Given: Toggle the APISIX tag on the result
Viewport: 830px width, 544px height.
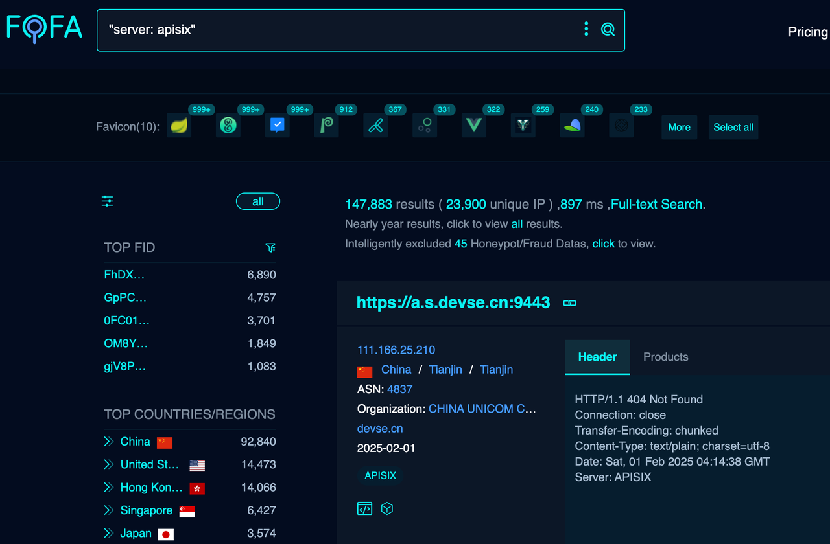Looking at the screenshot, I should tap(380, 475).
